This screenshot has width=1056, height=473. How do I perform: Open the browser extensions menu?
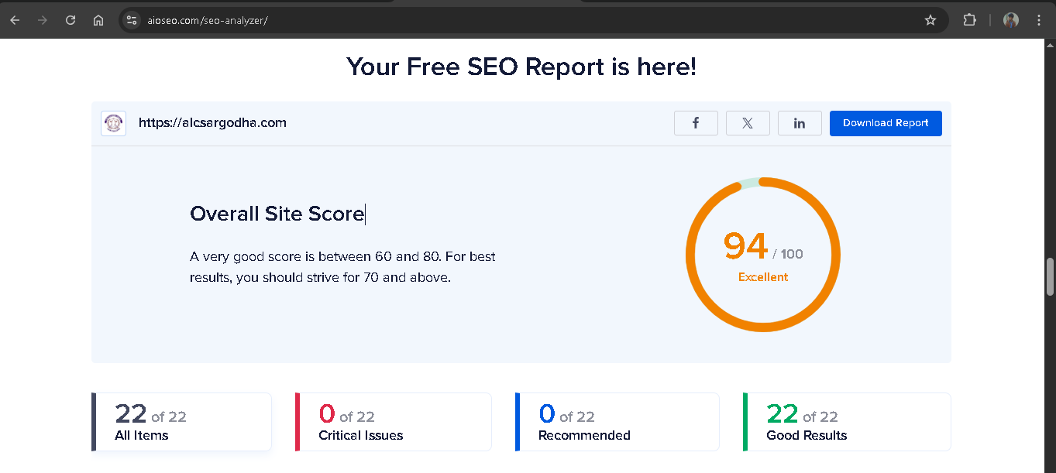click(969, 20)
